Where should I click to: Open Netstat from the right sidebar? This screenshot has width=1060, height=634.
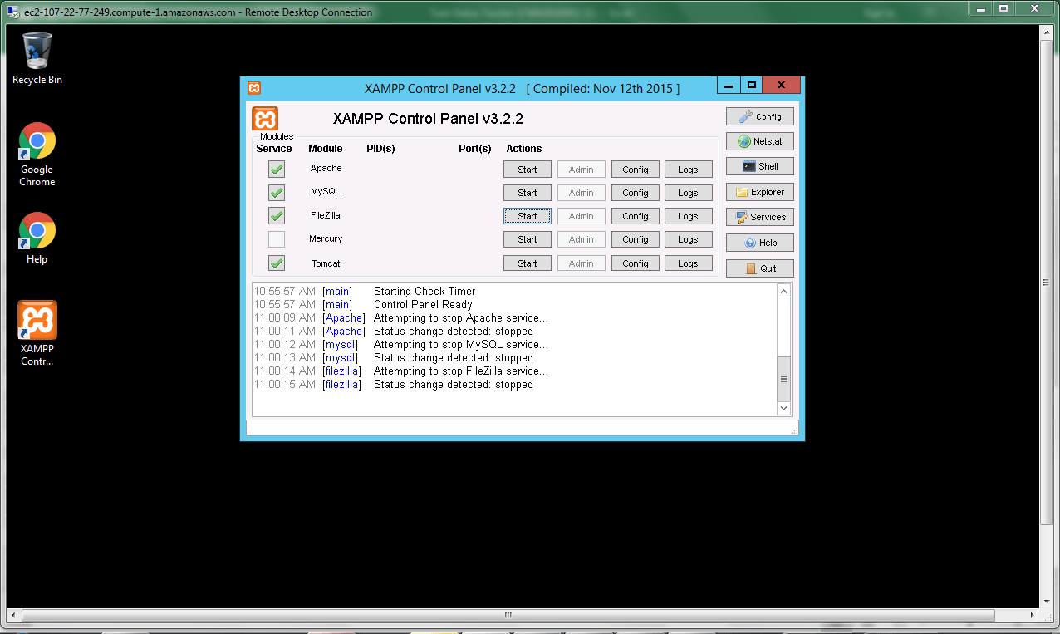click(759, 141)
